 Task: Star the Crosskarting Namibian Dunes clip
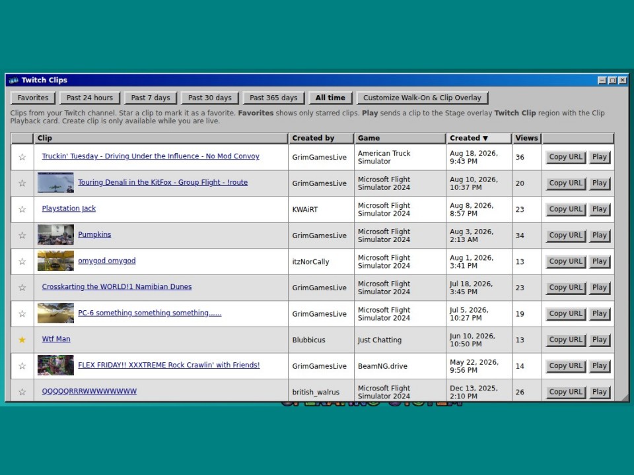[x=22, y=288]
